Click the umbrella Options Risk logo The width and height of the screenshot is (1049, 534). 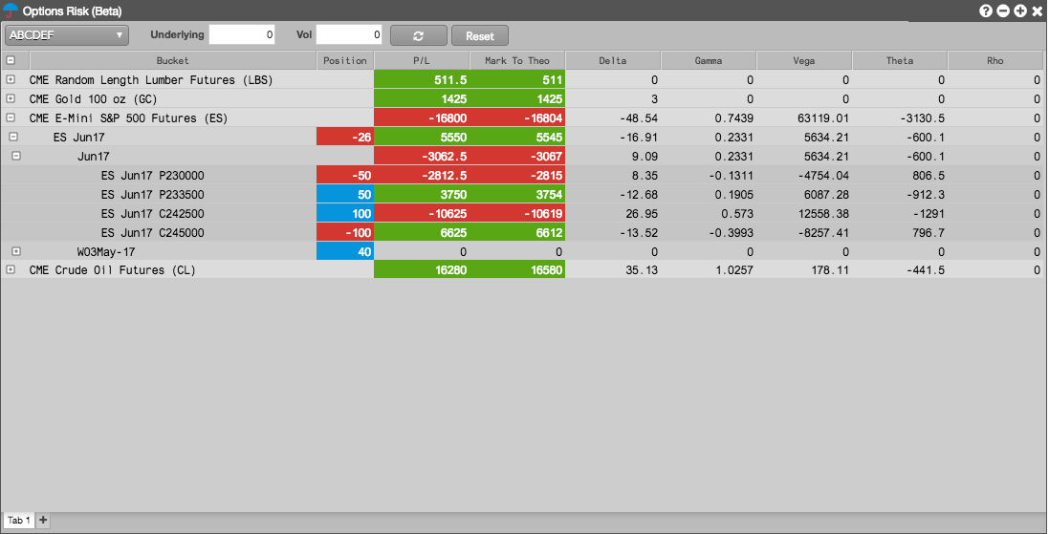[11, 11]
